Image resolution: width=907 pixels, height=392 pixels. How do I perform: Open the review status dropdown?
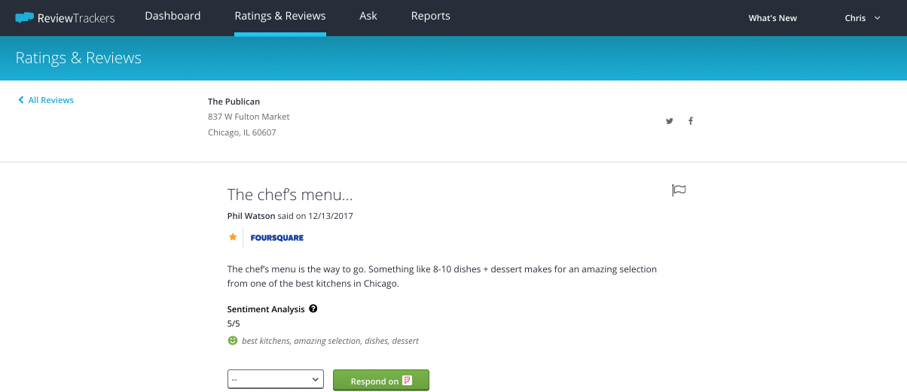click(x=276, y=380)
